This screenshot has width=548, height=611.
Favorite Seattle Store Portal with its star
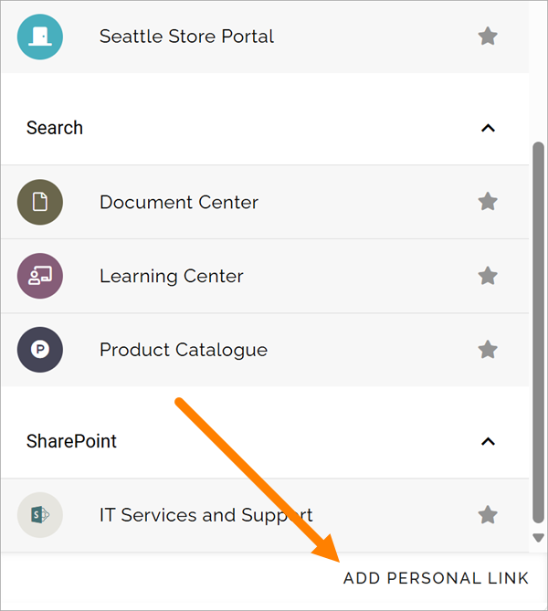click(488, 37)
